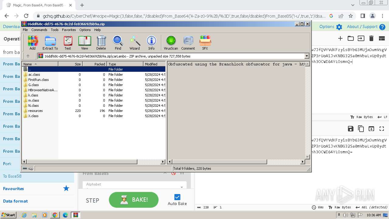Viewport: 389px width, 219px height.
Task: Open the File menu in WinRAR
Action: click(x=25, y=30)
